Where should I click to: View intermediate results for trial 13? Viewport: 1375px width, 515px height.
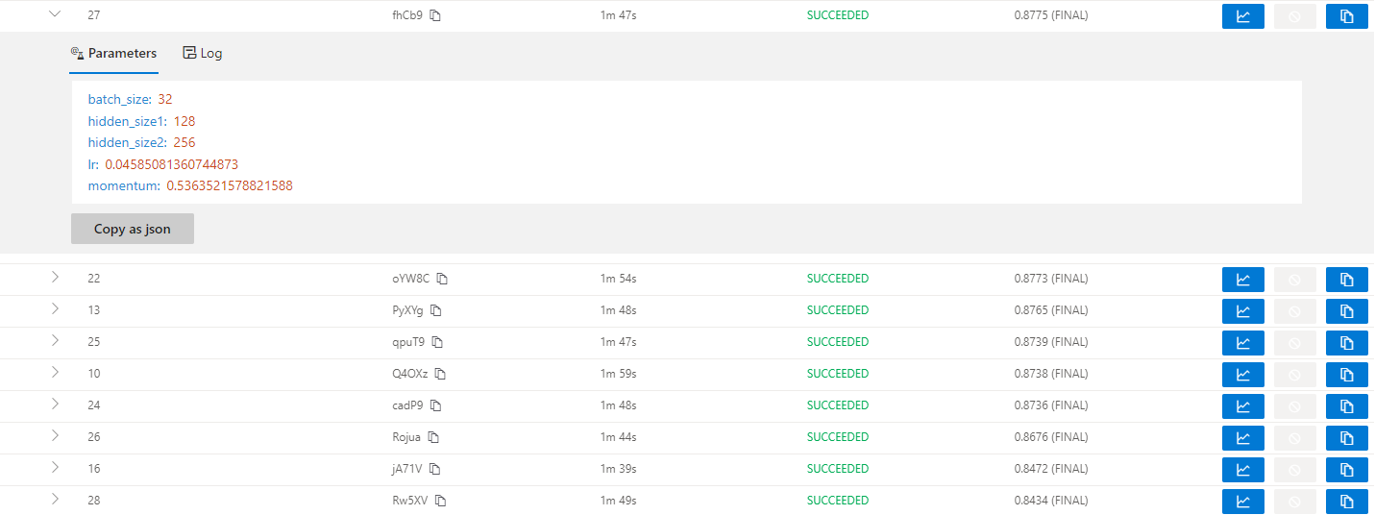point(1242,311)
